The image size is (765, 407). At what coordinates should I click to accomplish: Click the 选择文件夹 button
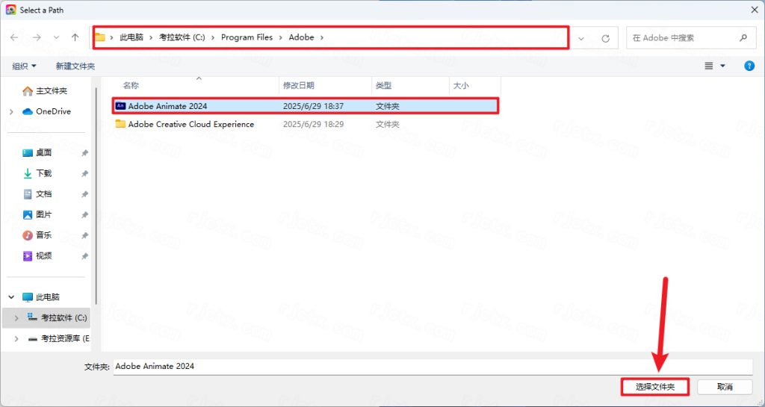pyautogui.click(x=655, y=387)
